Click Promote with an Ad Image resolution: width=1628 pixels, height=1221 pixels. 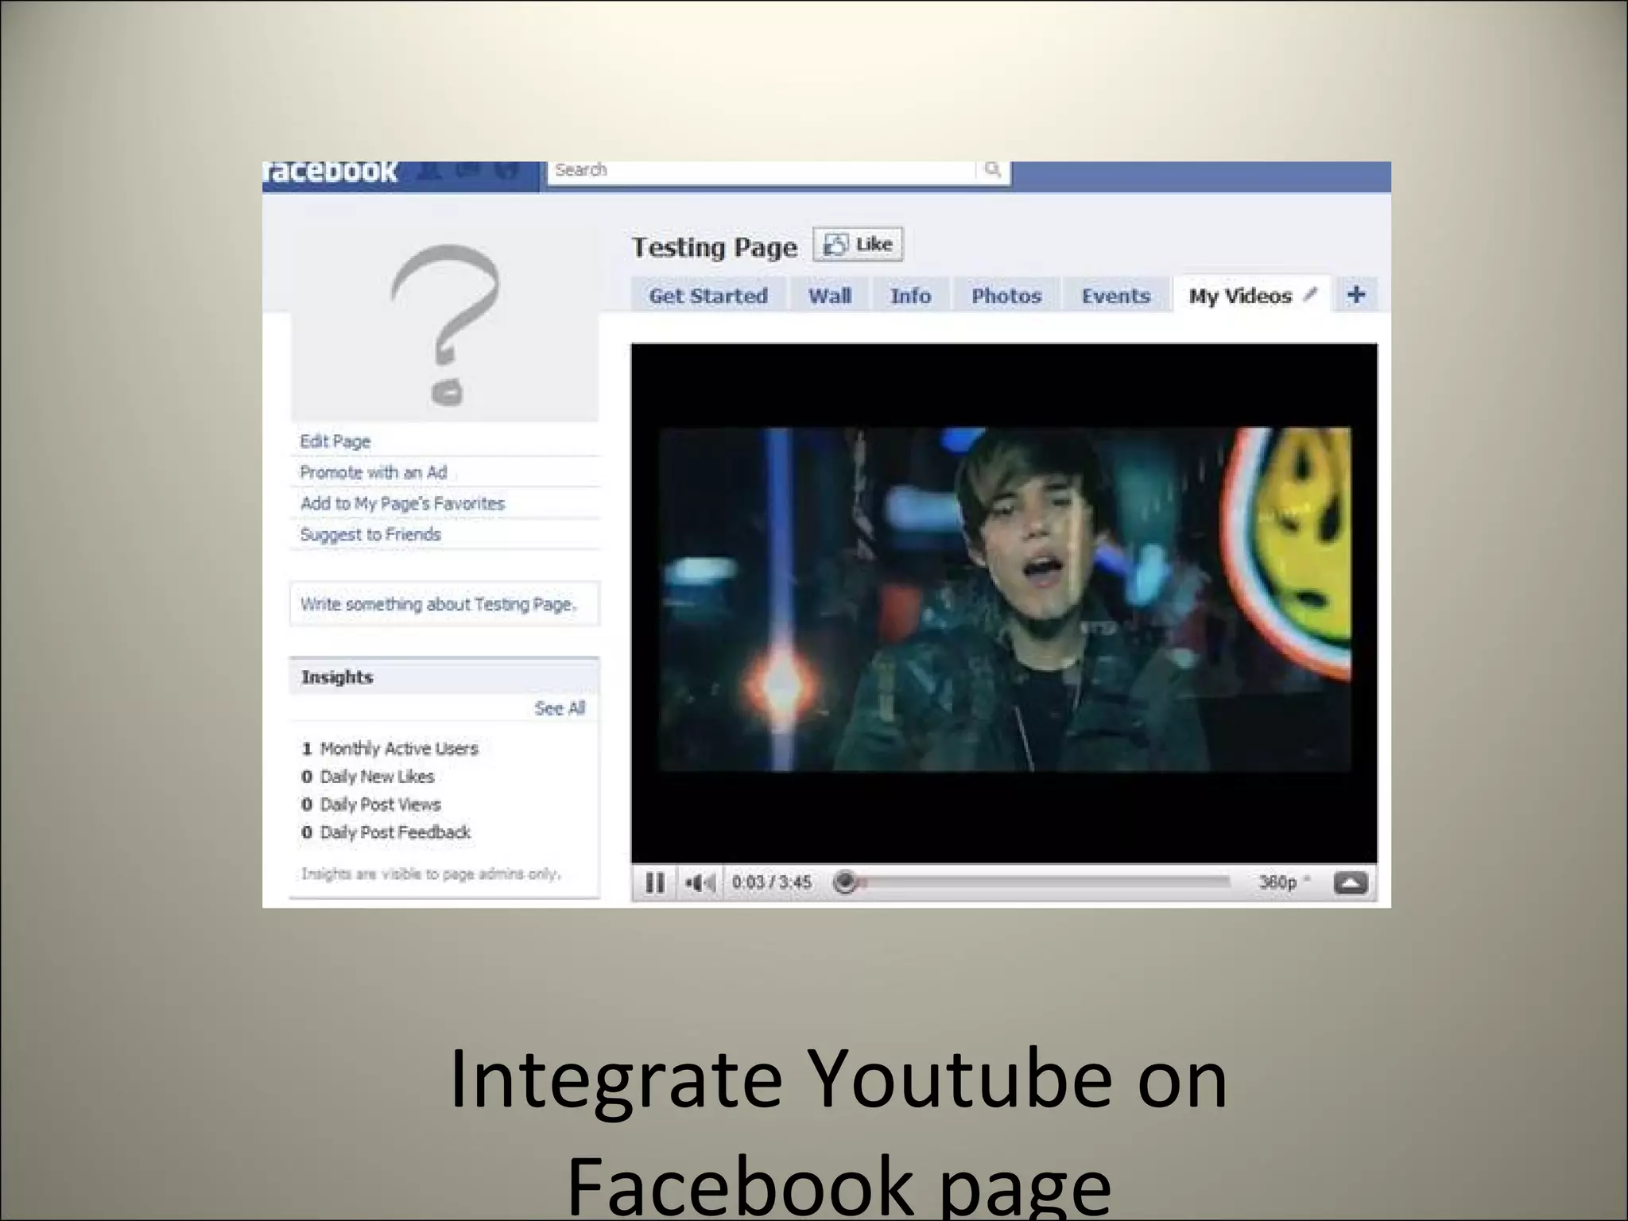point(373,472)
